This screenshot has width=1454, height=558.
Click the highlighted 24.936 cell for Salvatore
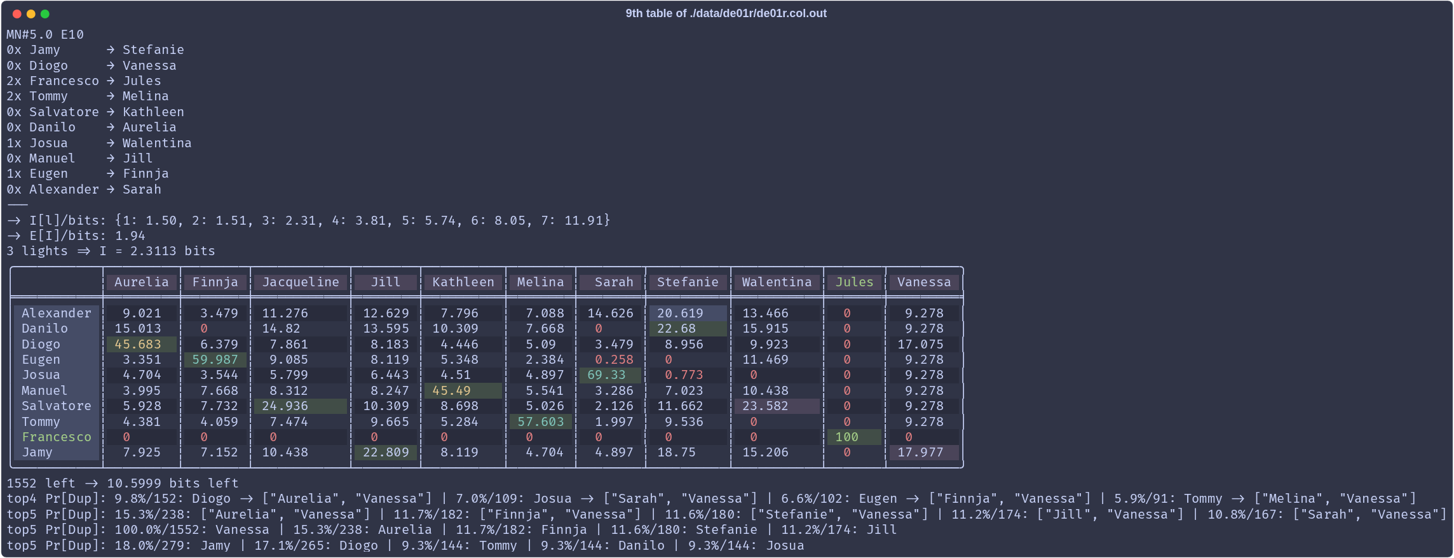pyautogui.click(x=301, y=406)
